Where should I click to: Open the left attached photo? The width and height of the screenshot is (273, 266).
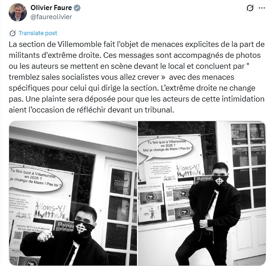(x=73, y=193)
